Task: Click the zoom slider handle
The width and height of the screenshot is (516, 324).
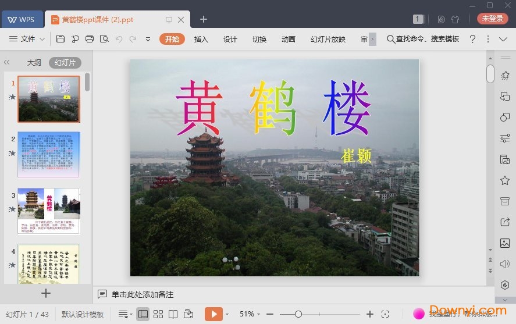Action: pos(298,314)
